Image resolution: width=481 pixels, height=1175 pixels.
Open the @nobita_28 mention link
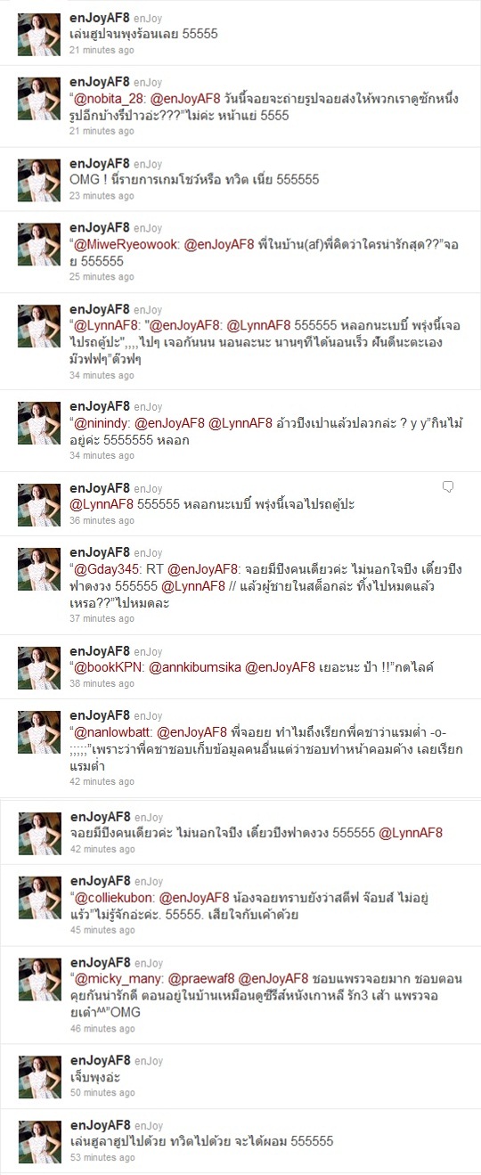(x=110, y=98)
